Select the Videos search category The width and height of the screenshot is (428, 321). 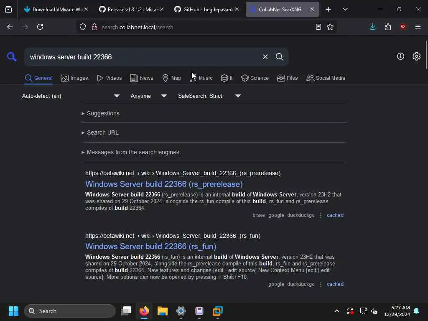click(x=109, y=78)
